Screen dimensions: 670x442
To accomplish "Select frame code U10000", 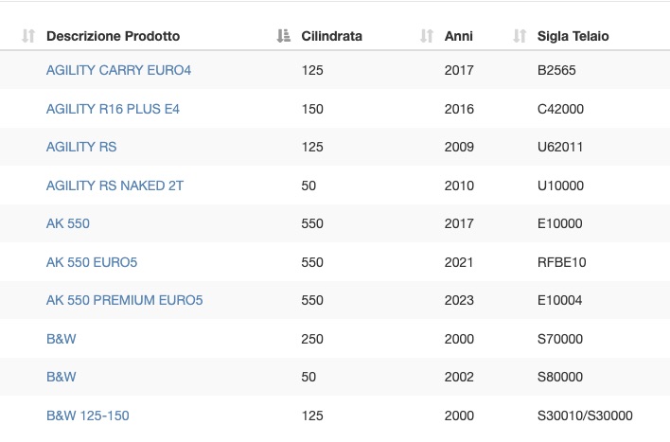I will pos(560,186).
